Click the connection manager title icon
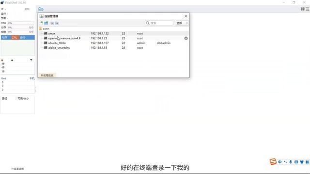Screen dimensions: 310x174 41,16
